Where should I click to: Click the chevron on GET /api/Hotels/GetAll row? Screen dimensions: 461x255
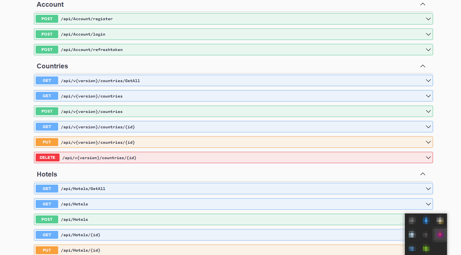pyautogui.click(x=428, y=189)
